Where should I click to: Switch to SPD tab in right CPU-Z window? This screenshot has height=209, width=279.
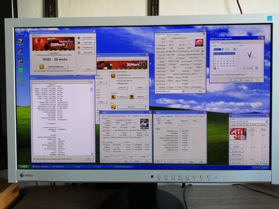pyautogui.click(x=183, y=116)
